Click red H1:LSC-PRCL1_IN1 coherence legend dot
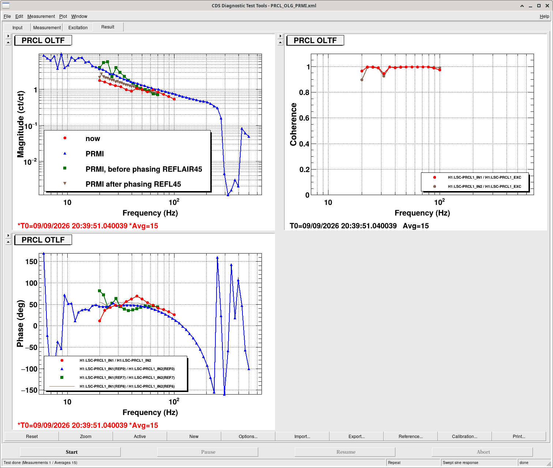Image resolution: width=553 pixels, height=468 pixels. click(x=434, y=177)
